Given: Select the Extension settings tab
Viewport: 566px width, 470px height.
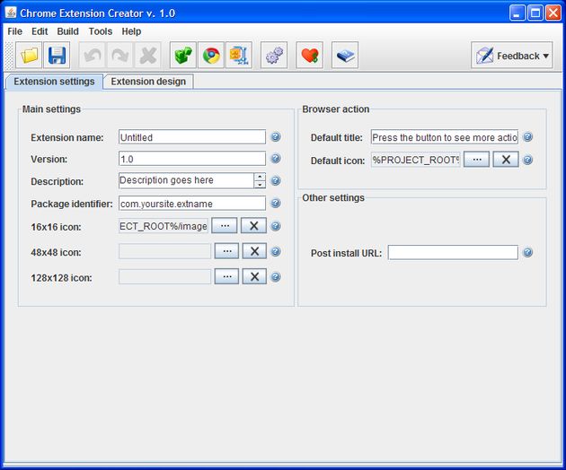Looking at the screenshot, I should [x=54, y=82].
